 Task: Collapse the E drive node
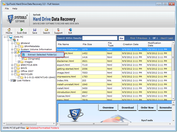[9, 40]
